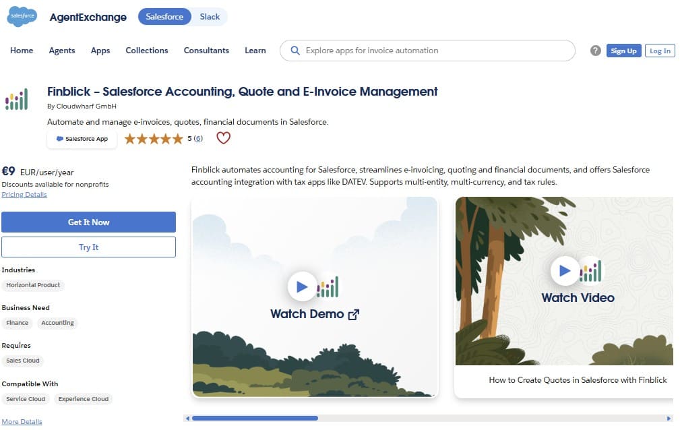Screen dimensions: 680x430
Task: Select the Finance business need tag
Action: (x=18, y=323)
